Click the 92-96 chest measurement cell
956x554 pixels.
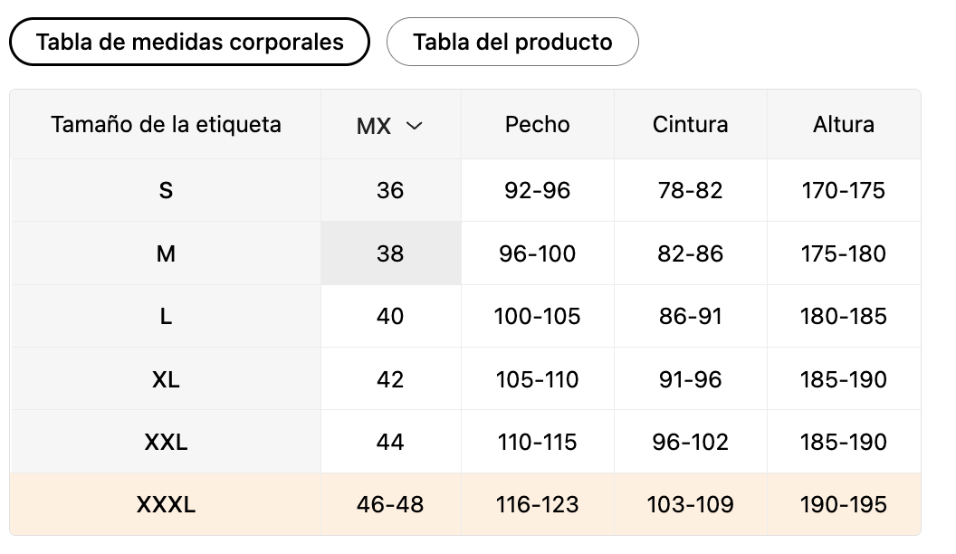coord(537,191)
